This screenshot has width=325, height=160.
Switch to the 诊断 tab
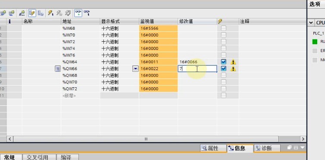(x=267, y=148)
